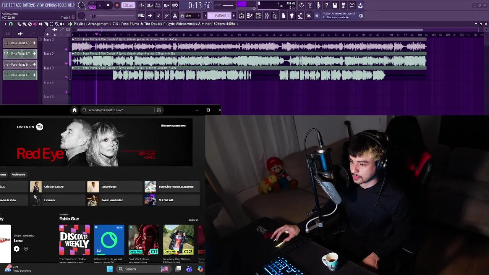Toggle wait for input before recording
Image resolution: width=489 pixels, height=275 pixels.
tap(150, 5)
